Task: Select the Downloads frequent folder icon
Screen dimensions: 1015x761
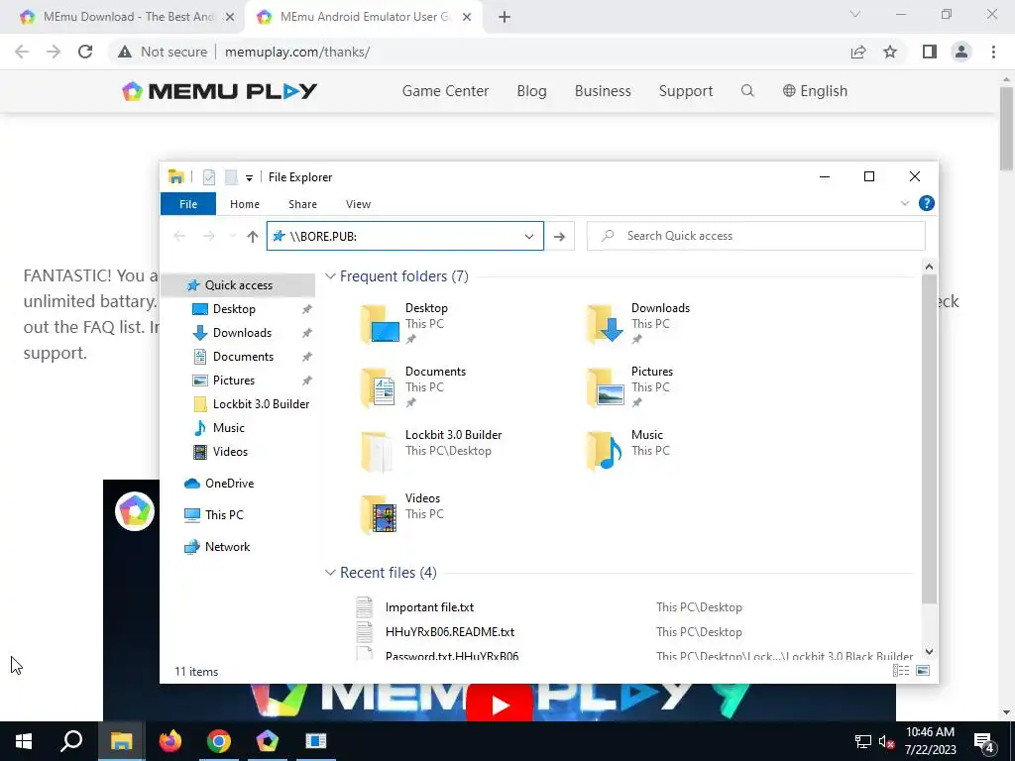Action: [606, 324]
